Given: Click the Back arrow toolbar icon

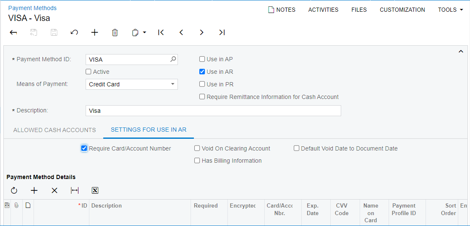Looking at the screenshot, I should pos(13,32).
